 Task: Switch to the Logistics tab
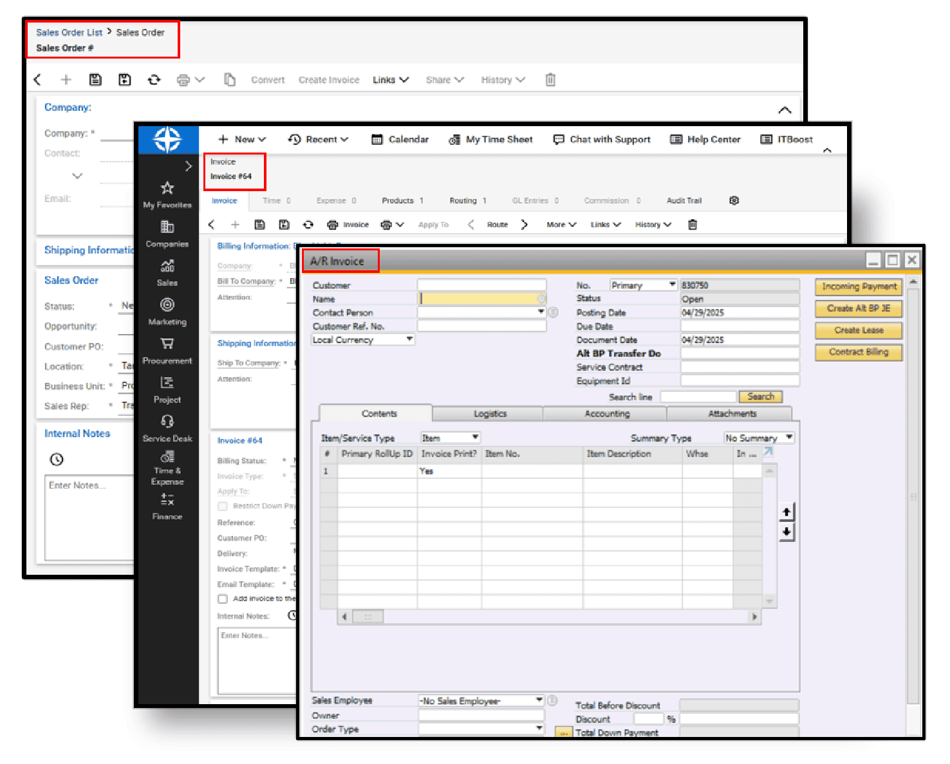490,414
